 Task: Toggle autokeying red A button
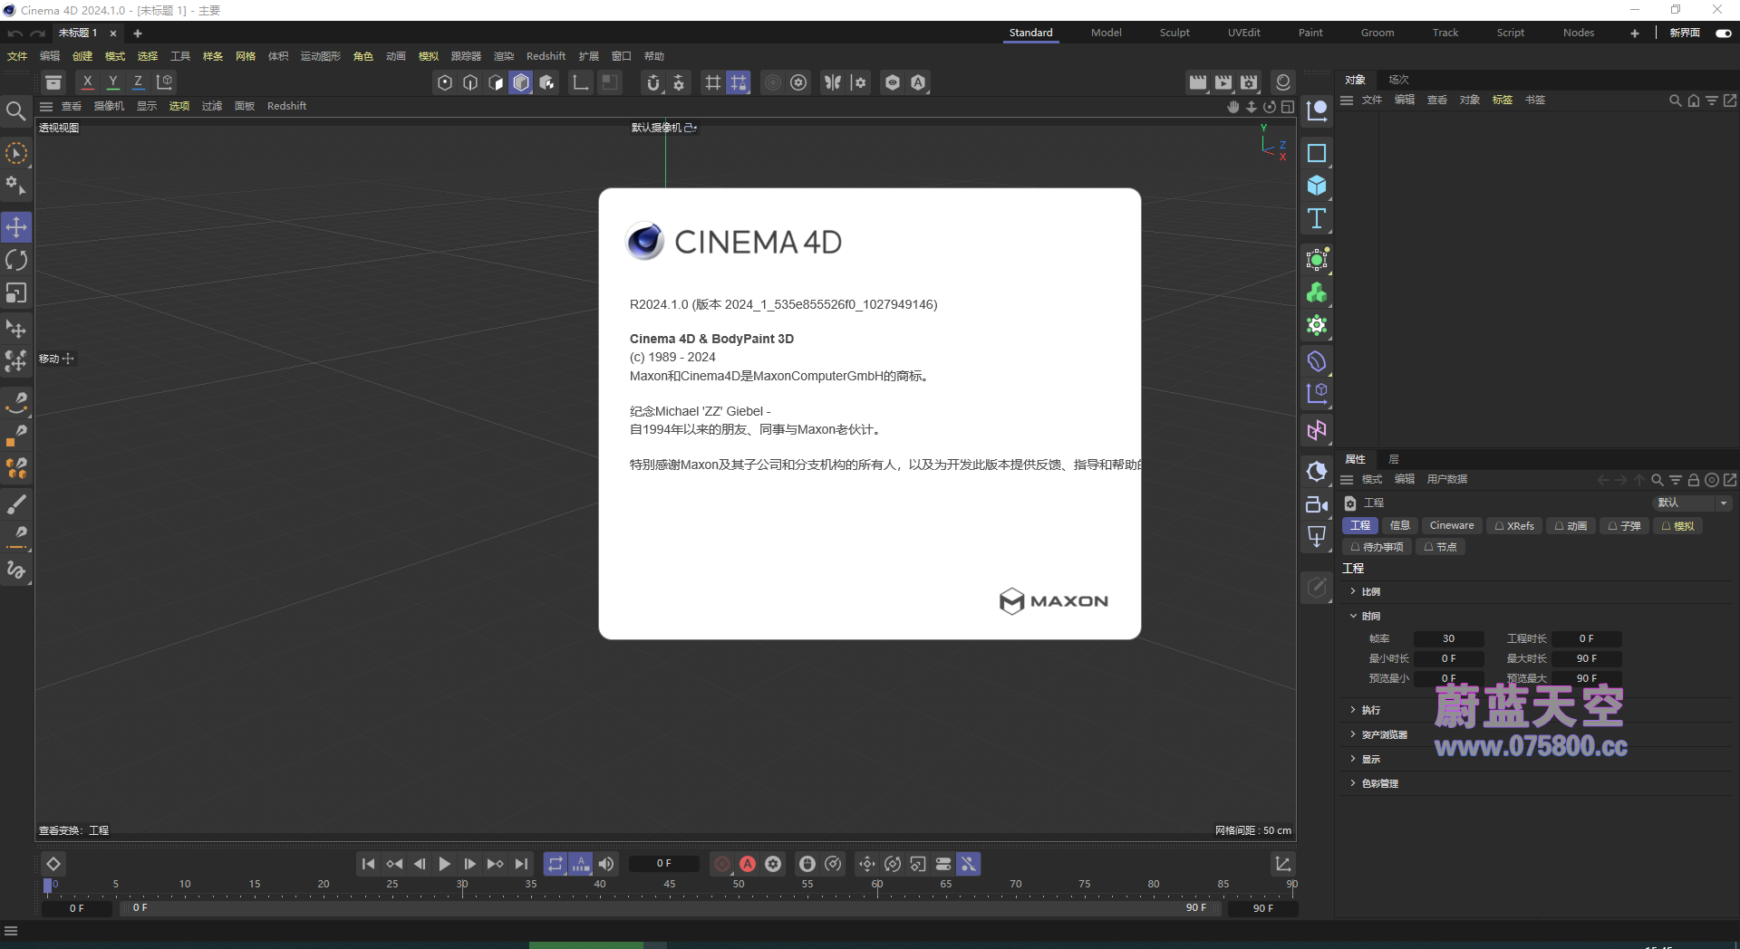(x=748, y=864)
